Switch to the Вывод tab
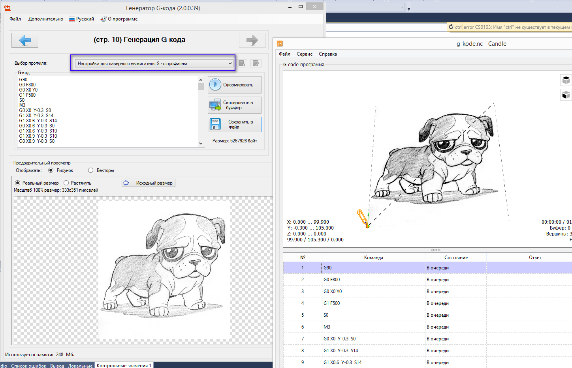572x368 pixels. 57,366
